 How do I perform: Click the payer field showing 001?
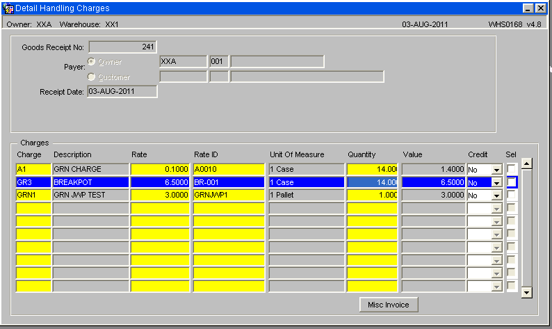click(219, 62)
